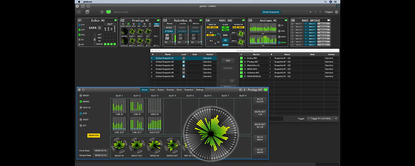The width and height of the screenshot is (415, 166).
Task: Click the round toggle next to Triggers
Action: click(x=336, y=12)
